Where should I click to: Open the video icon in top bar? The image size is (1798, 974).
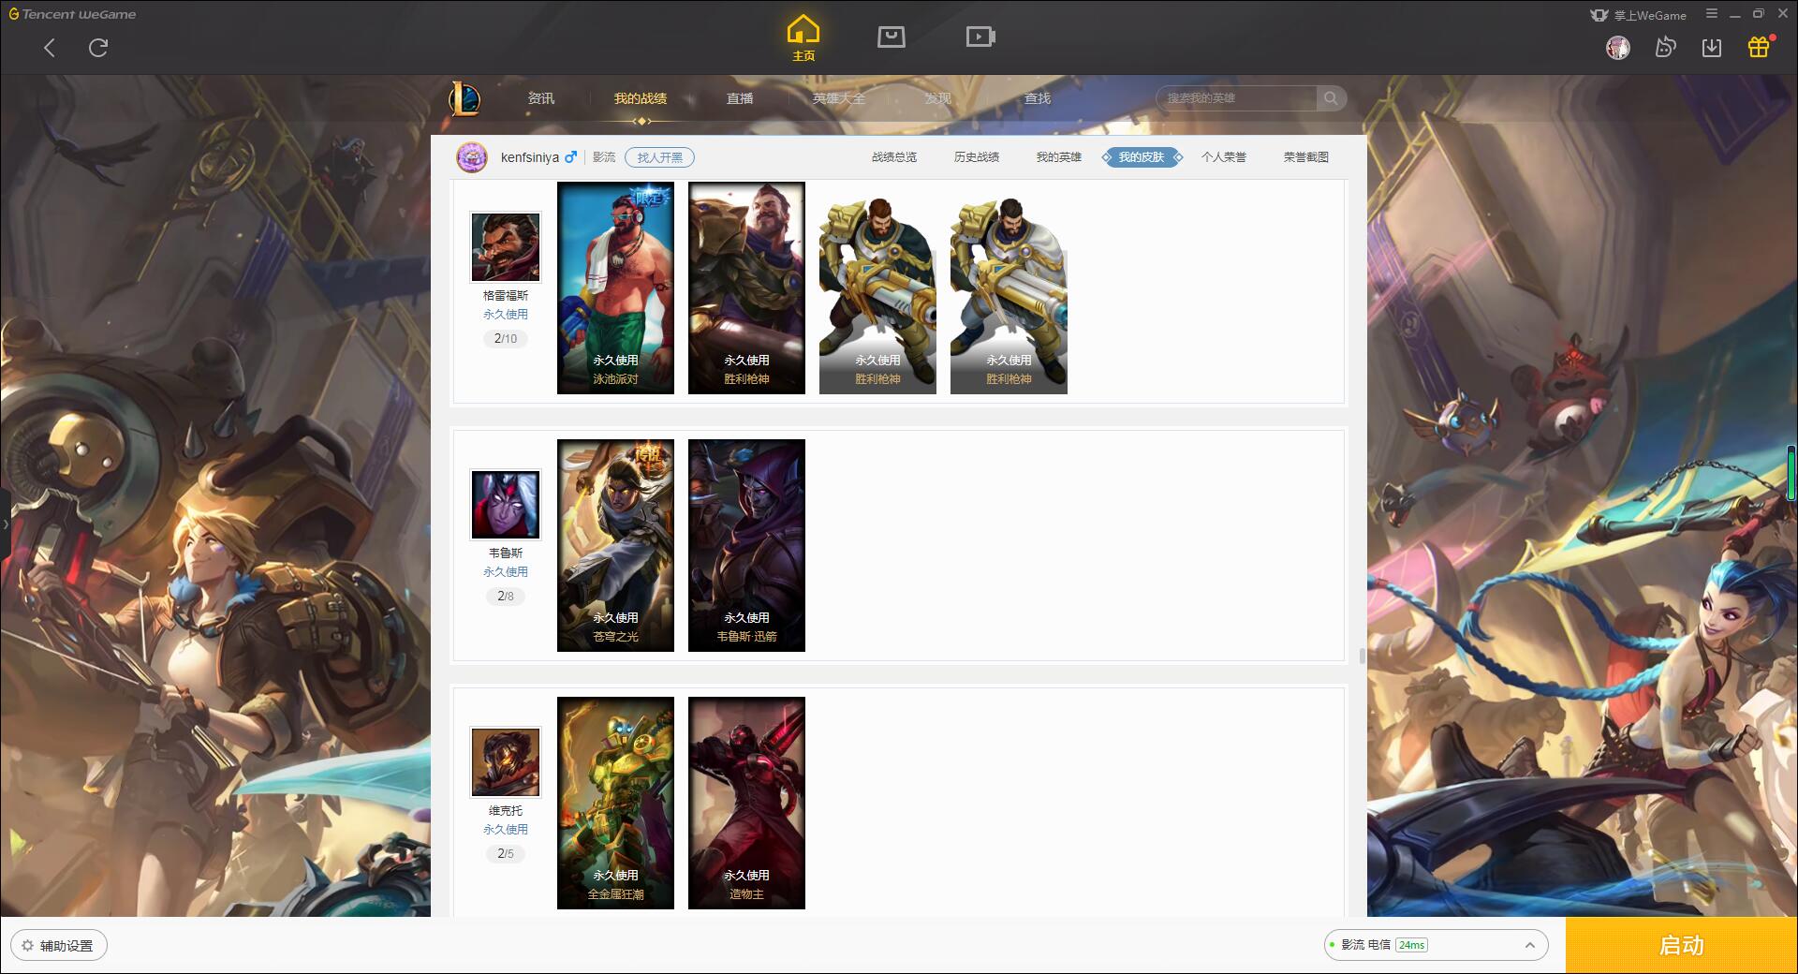point(980,37)
